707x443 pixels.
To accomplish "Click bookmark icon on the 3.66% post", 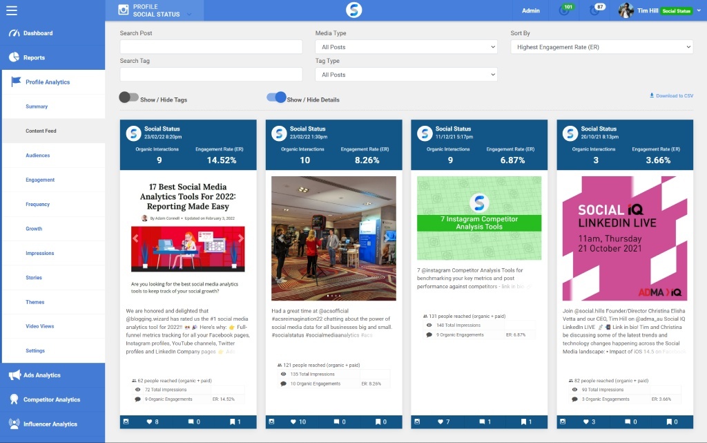I will coord(669,422).
